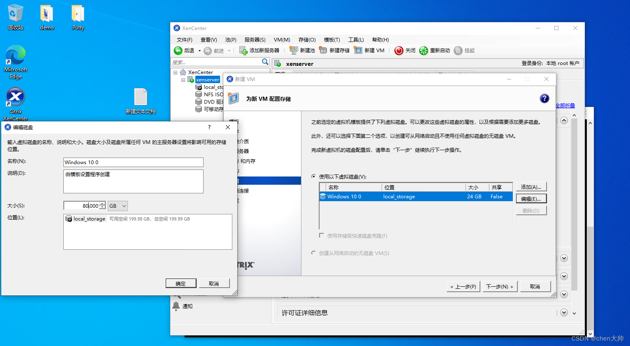Collapse the top section chevron in General tab
630x346 pixels.
click(564, 121)
